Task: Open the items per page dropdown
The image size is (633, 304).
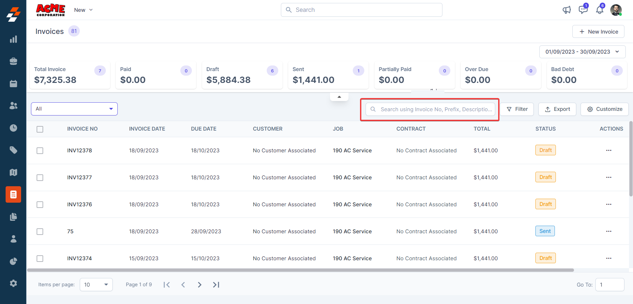Action: 96,285
